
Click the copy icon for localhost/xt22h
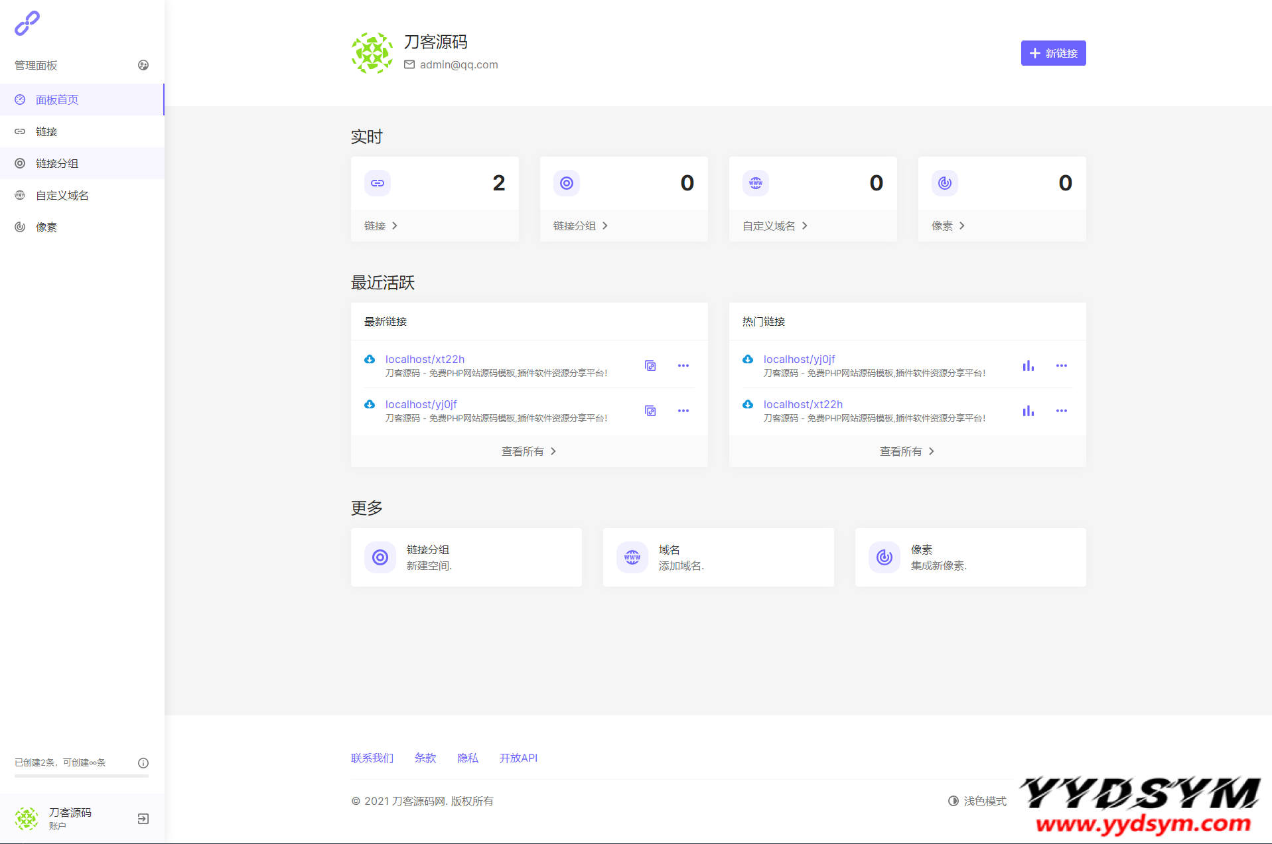point(650,366)
